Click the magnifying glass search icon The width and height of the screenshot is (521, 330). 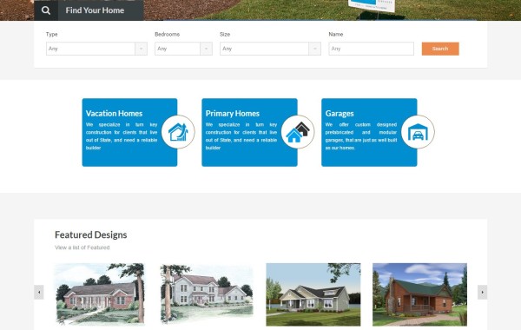coord(46,10)
